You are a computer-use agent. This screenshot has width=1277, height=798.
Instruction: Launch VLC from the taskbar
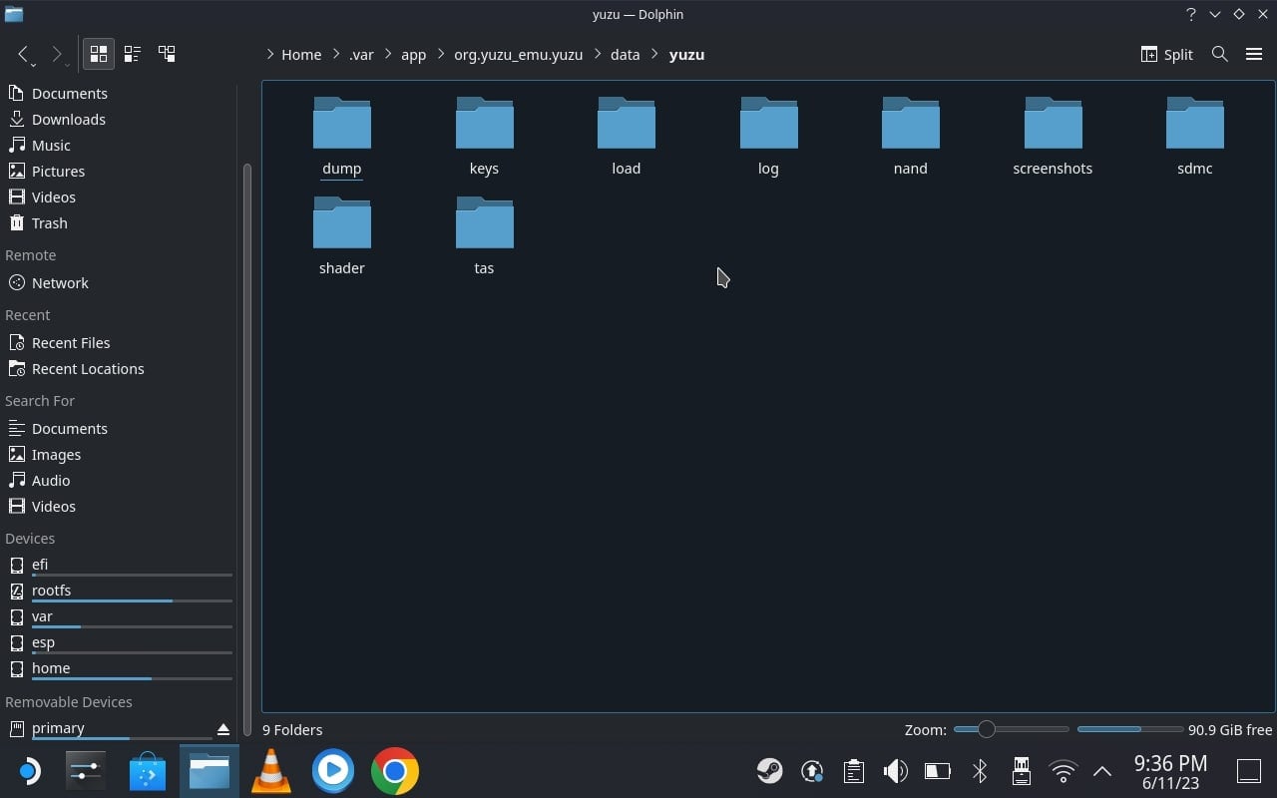270,771
